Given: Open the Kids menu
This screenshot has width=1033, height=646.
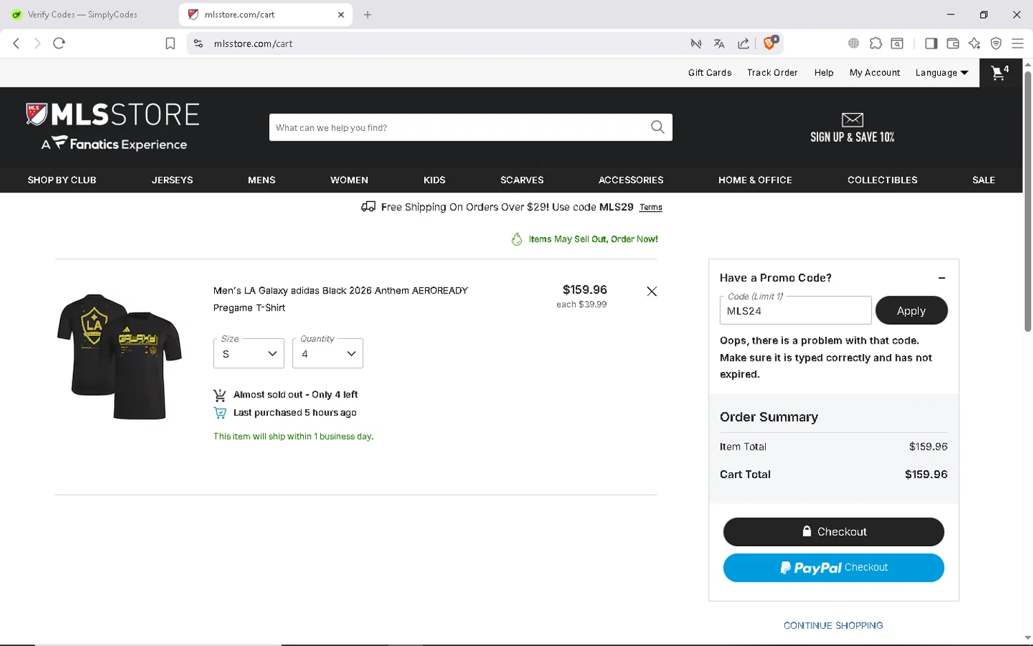Looking at the screenshot, I should click(435, 180).
